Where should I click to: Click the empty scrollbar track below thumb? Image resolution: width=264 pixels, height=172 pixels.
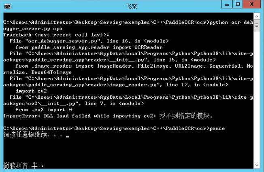tap(257, 96)
